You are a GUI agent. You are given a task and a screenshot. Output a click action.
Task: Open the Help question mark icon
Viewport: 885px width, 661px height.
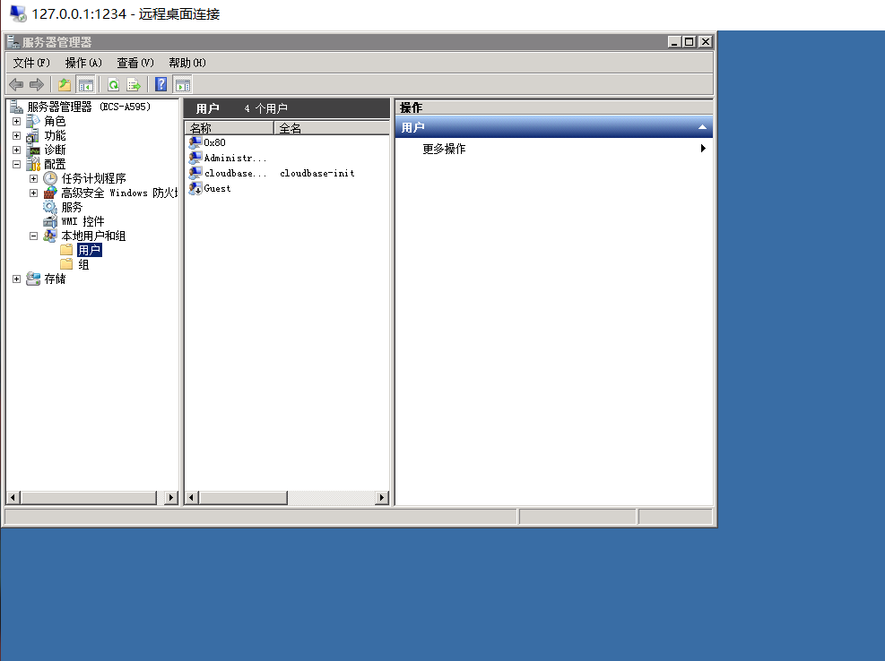(x=161, y=84)
